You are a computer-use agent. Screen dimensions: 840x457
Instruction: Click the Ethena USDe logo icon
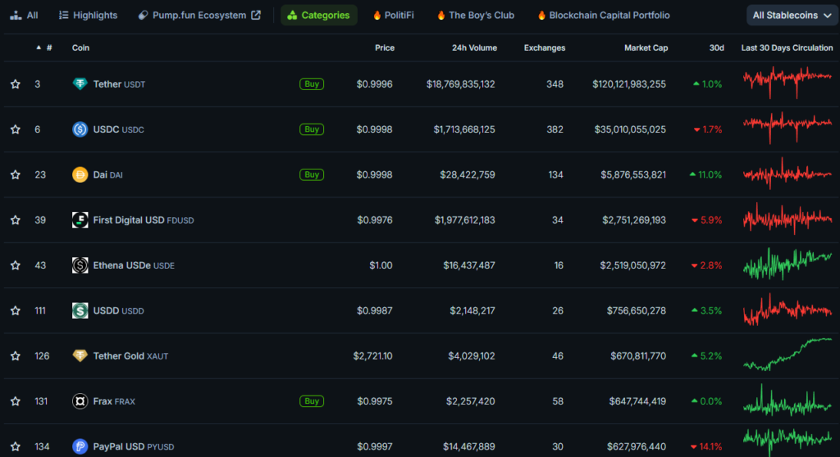click(80, 265)
